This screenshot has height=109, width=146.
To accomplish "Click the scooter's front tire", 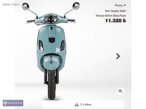I will click(52, 85).
